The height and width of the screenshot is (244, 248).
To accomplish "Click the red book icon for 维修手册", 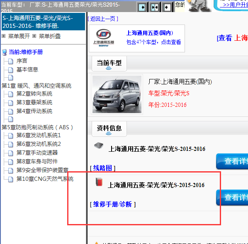I will [99, 182].
